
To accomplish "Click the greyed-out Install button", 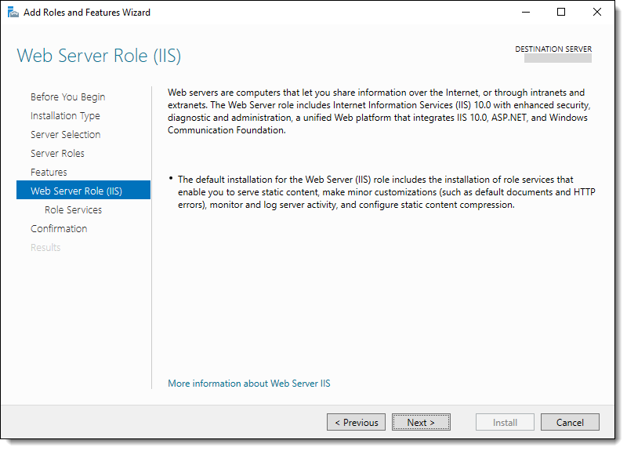I will 505,423.
